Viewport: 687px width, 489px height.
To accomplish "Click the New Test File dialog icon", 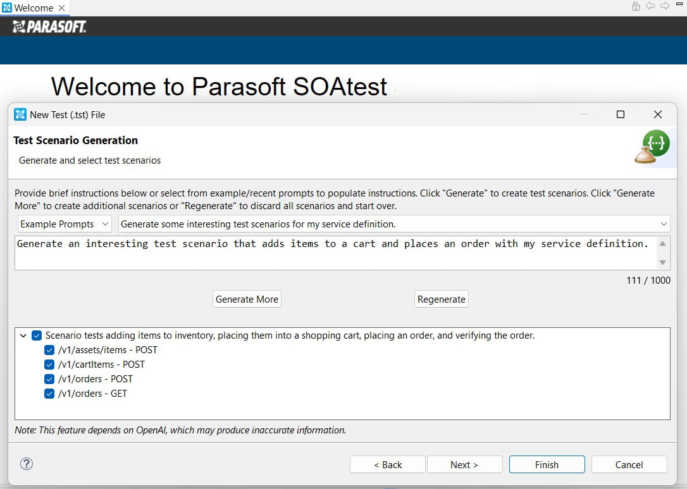I will pos(20,114).
